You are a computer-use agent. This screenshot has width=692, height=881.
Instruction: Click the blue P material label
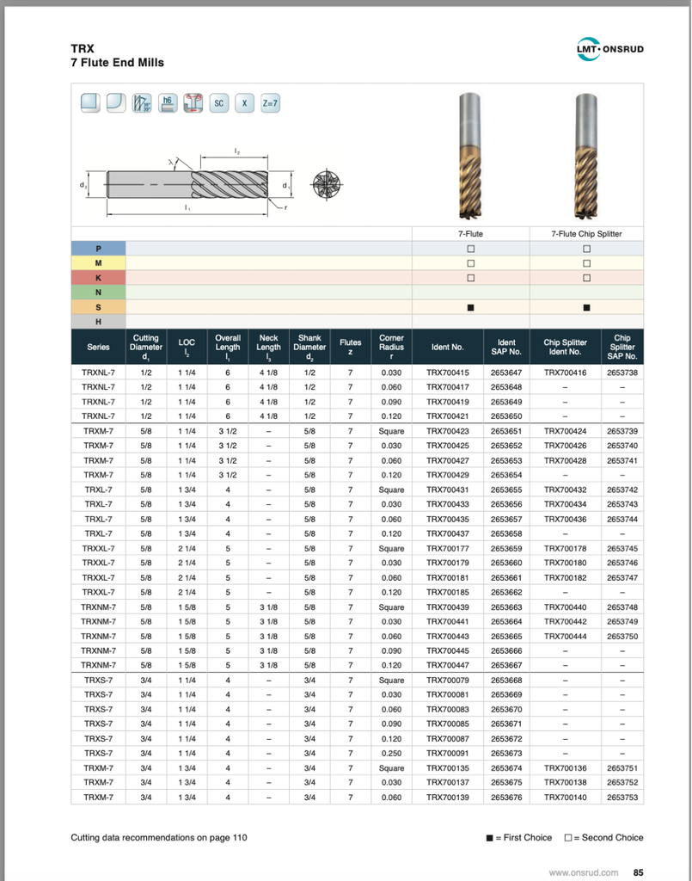[98, 249]
